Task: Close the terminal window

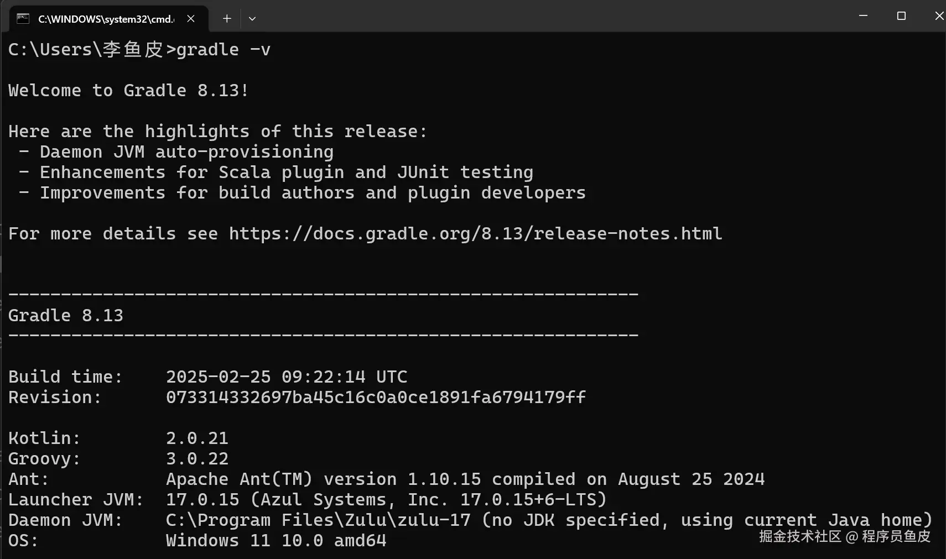Action: [939, 16]
